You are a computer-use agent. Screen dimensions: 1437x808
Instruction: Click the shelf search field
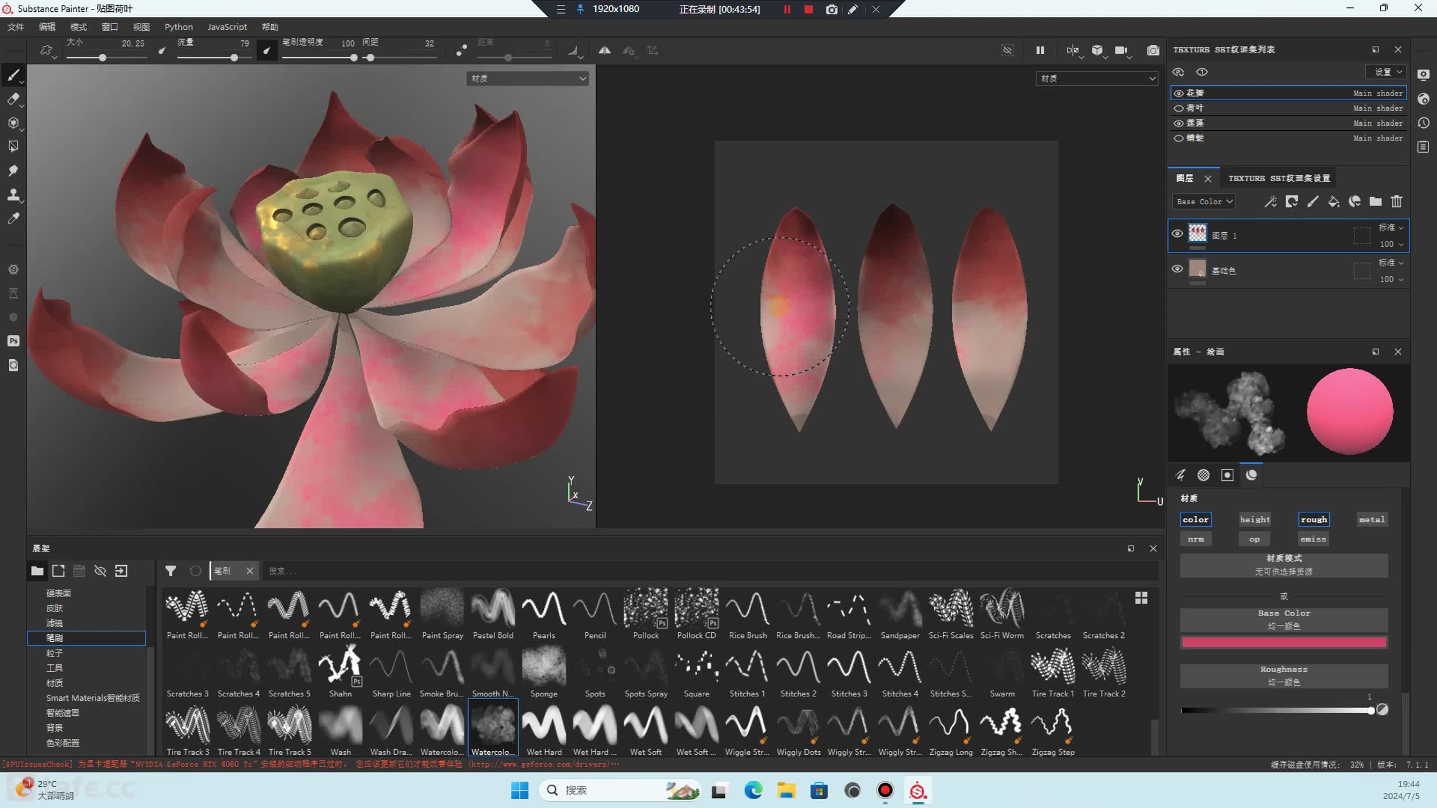pyautogui.click(x=710, y=571)
